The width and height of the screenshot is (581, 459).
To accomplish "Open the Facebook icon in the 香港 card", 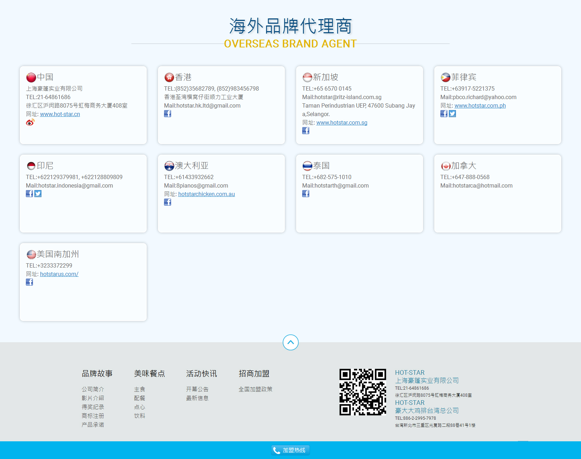I will 168,114.
